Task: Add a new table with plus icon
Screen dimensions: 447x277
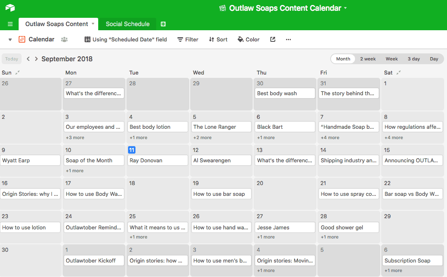Action: pos(163,24)
